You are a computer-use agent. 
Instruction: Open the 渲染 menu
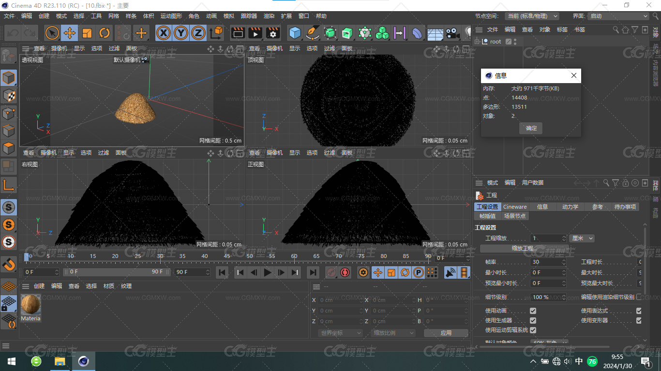tap(269, 16)
